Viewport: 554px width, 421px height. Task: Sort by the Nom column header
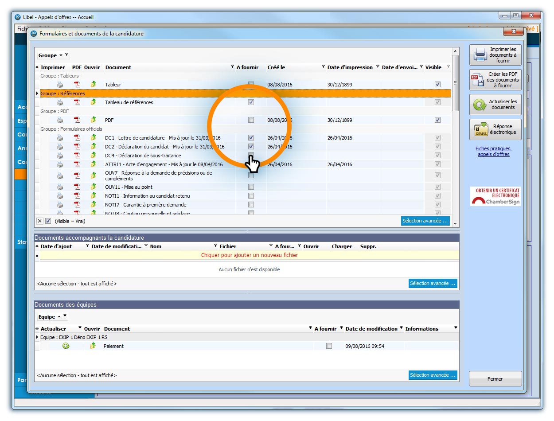pyautogui.click(x=156, y=246)
